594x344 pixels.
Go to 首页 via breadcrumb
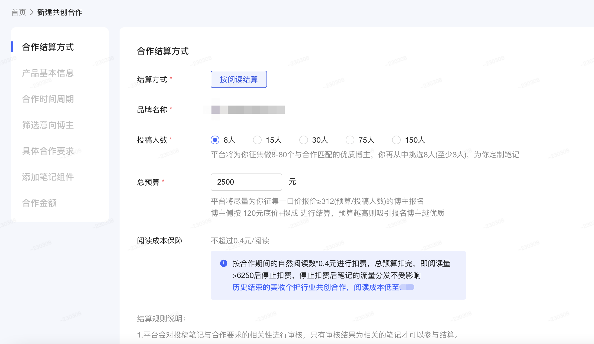(19, 12)
